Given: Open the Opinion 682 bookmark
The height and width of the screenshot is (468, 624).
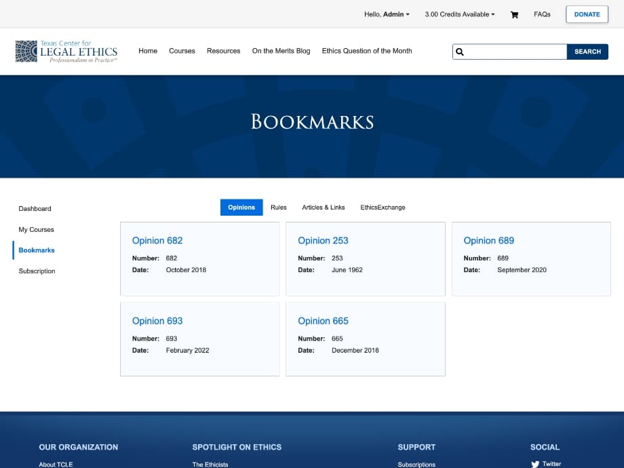Looking at the screenshot, I should (x=157, y=240).
